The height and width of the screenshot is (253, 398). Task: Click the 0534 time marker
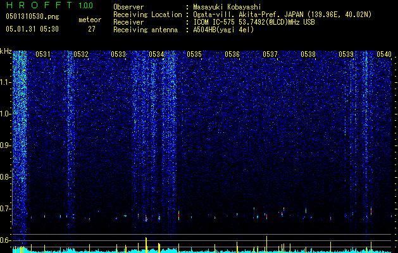(x=156, y=54)
